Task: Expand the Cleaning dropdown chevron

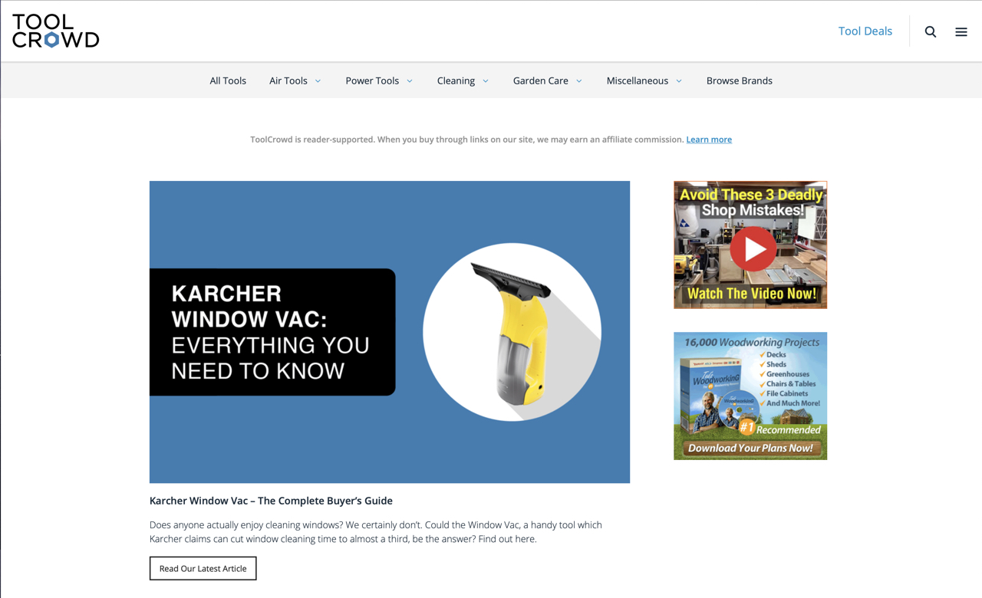Action: [x=486, y=81]
